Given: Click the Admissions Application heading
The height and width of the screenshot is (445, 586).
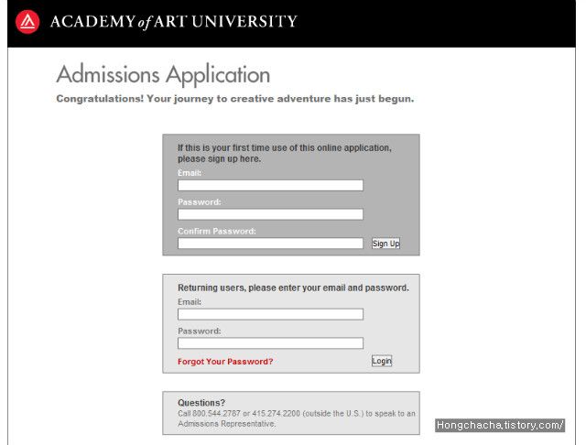Looking at the screenshot, I should pos(163,75).
